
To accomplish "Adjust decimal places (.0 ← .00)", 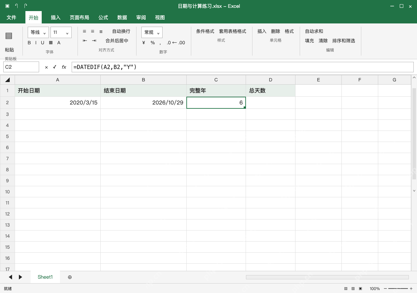I will coord(176,43).
